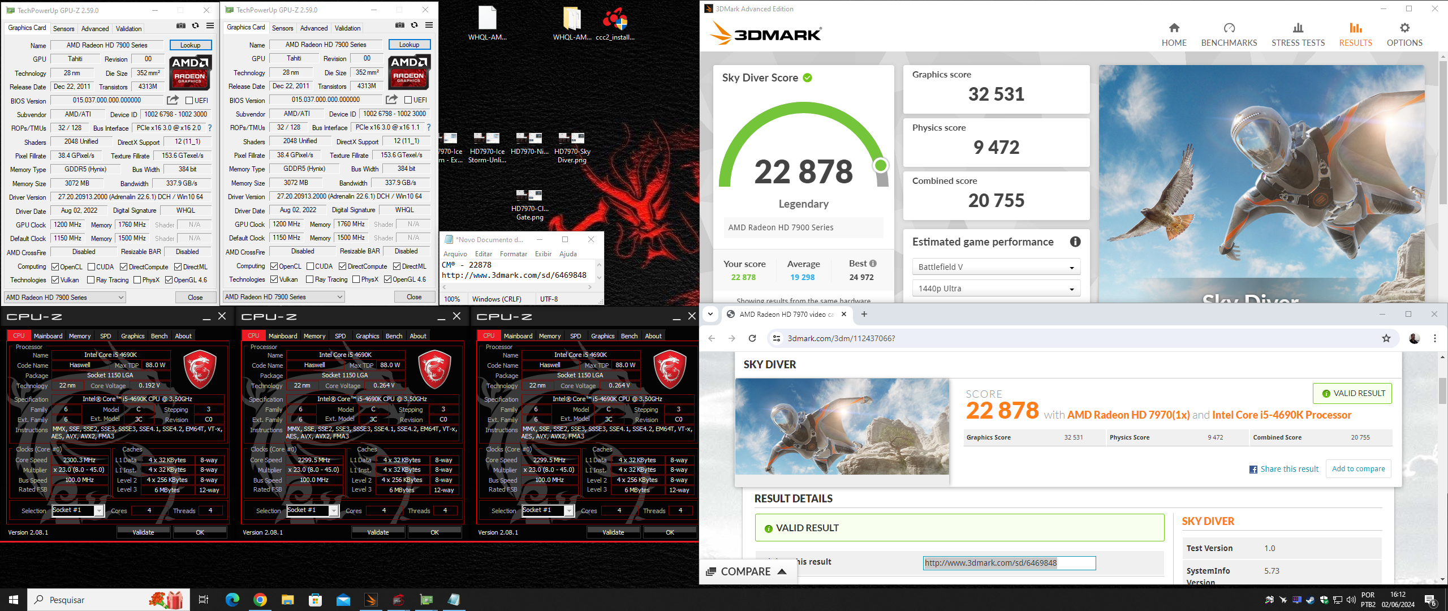Image resolution: width=1448 pixels, height=611 pixels.
Task: Click info icon beside Best score
Action: [873, 264]
